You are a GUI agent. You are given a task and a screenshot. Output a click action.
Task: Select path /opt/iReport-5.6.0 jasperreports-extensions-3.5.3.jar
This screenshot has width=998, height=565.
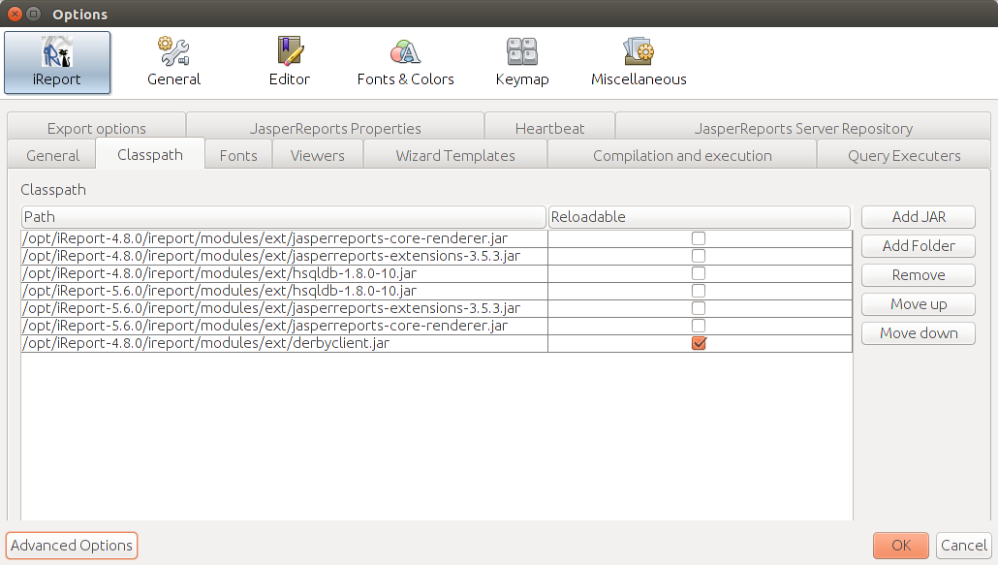(285, 308)
